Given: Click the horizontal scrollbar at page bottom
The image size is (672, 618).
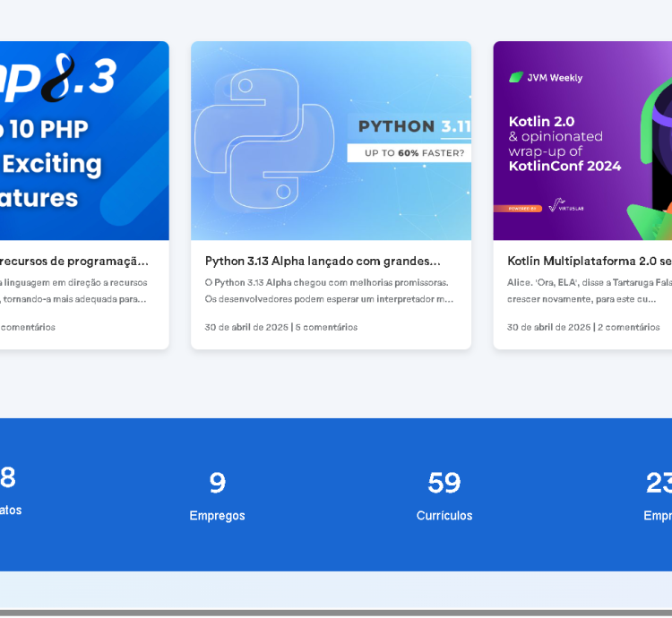Looking at the screenshot, I should [336, 614].
